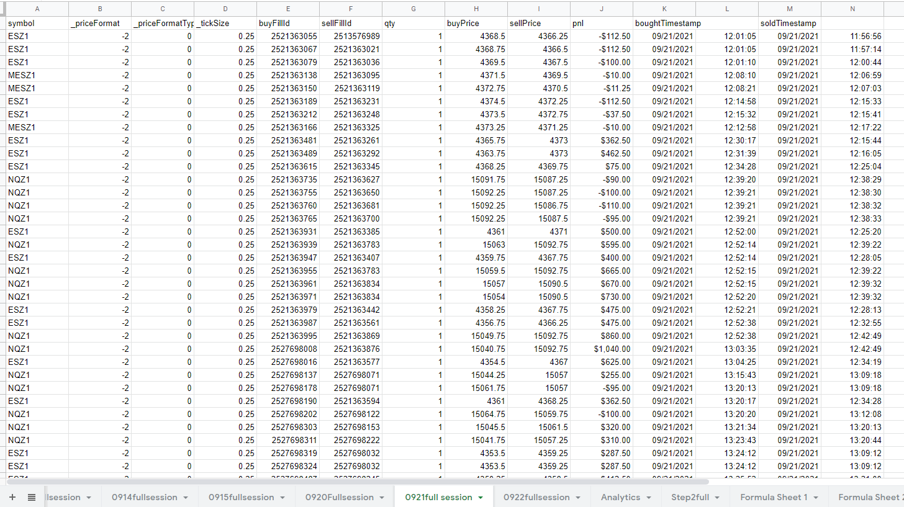Click the horizontal scrollbar thumb

coord(358,481)
